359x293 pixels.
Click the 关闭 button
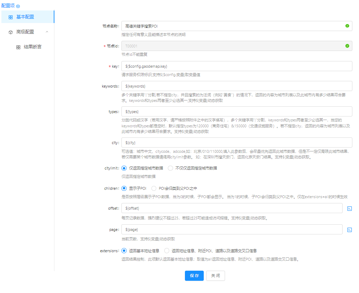215,276
